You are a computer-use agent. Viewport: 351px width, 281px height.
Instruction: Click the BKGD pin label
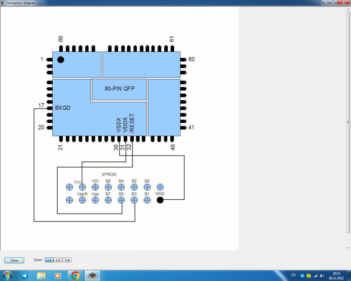coord(63,108)
